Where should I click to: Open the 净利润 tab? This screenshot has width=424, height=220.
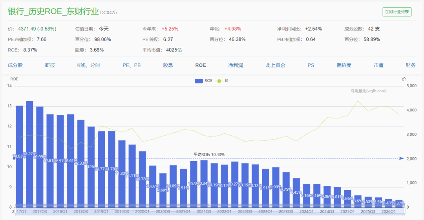point(236,65)
